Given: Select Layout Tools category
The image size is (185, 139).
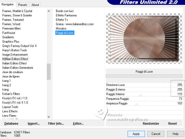Looking at the screenshot, I should click(x=10, y=107).
